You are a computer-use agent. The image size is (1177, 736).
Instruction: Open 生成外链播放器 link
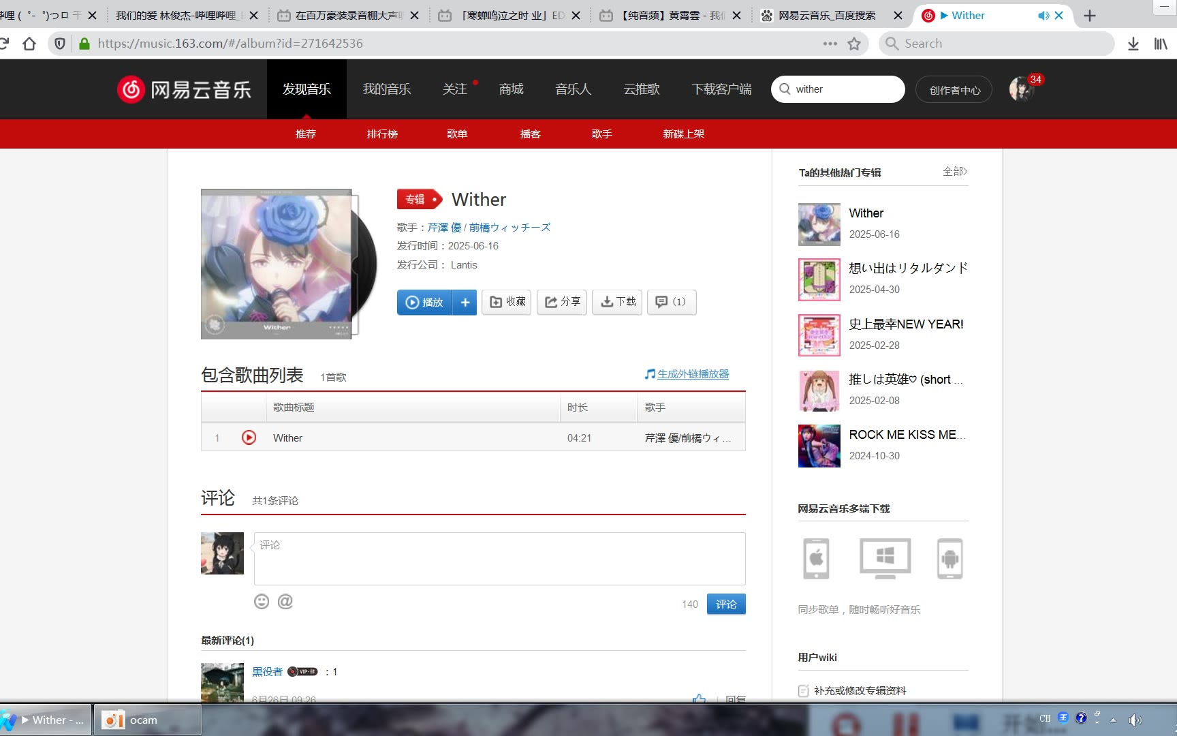(693, 374)
